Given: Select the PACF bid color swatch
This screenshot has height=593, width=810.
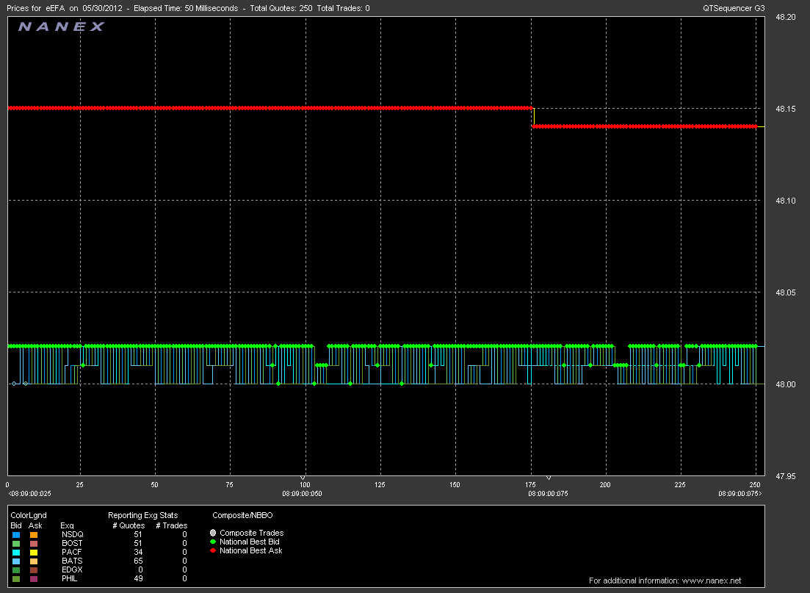Looking at the screenshot, I should [16, 552].
